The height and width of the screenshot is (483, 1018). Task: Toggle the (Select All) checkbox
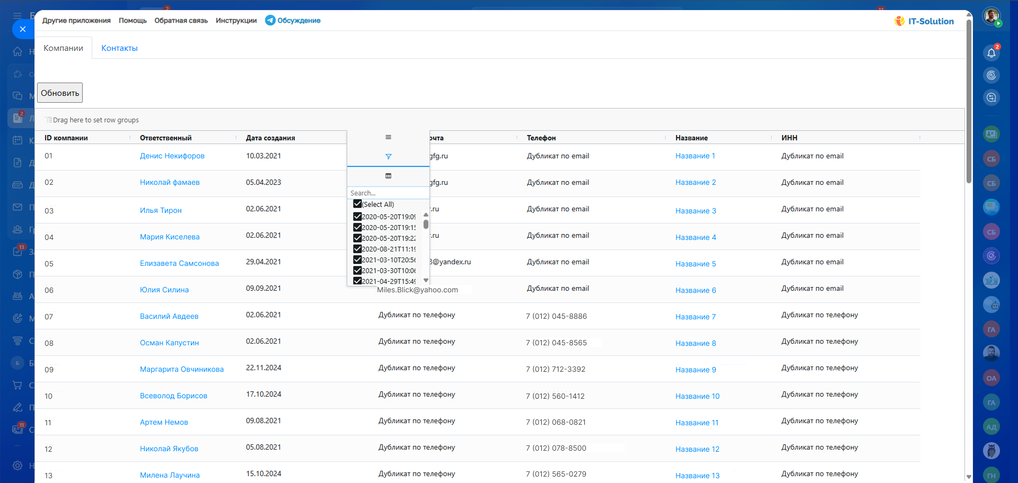357,204
